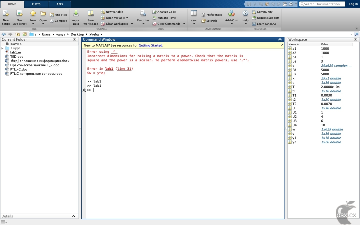Click Desktop in path bar
360x225 pixels.
(77, 34)
